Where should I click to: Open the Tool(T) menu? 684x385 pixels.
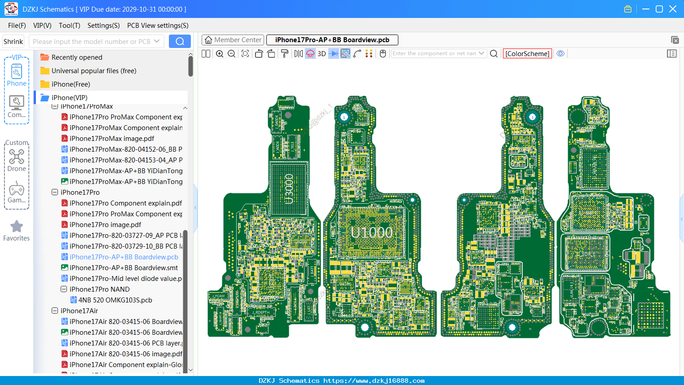pyautogui.click(x=70, y=26)
